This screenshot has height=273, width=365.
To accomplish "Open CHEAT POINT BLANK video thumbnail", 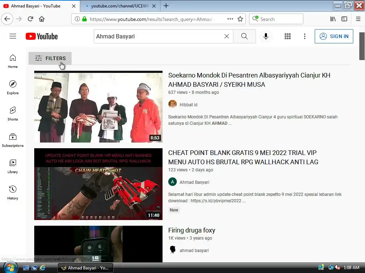I will [98, 184].
